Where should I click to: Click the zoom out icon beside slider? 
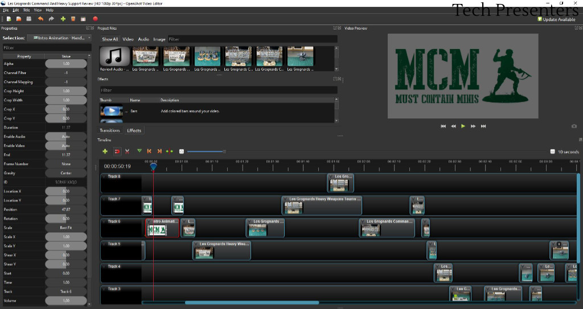[x=182, y=151]
